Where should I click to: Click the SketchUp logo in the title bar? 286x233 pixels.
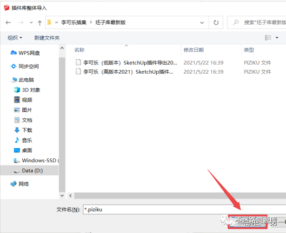tap(7, 8)
